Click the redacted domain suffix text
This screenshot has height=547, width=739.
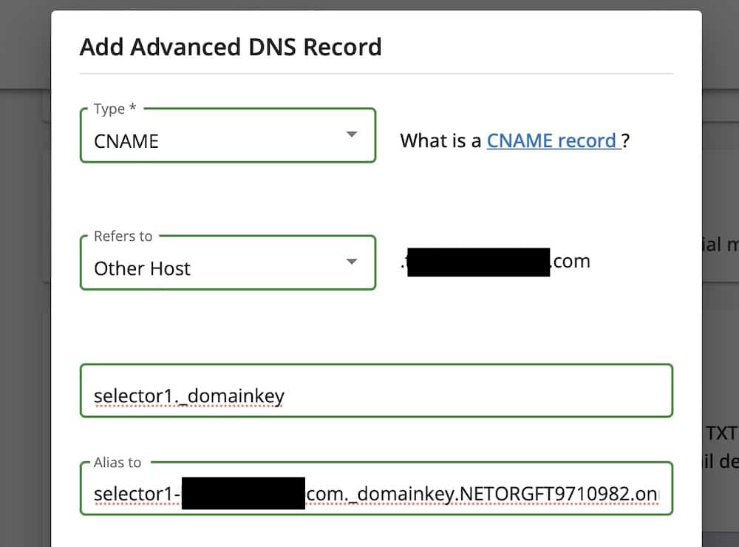(571, 261)
